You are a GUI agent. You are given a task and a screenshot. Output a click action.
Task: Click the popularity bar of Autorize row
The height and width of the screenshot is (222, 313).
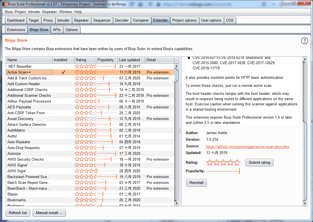(107, 154)
